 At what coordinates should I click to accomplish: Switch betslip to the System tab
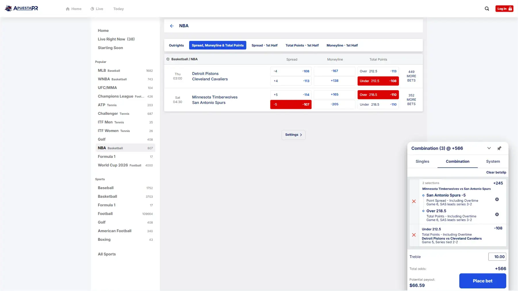point(493,162)
